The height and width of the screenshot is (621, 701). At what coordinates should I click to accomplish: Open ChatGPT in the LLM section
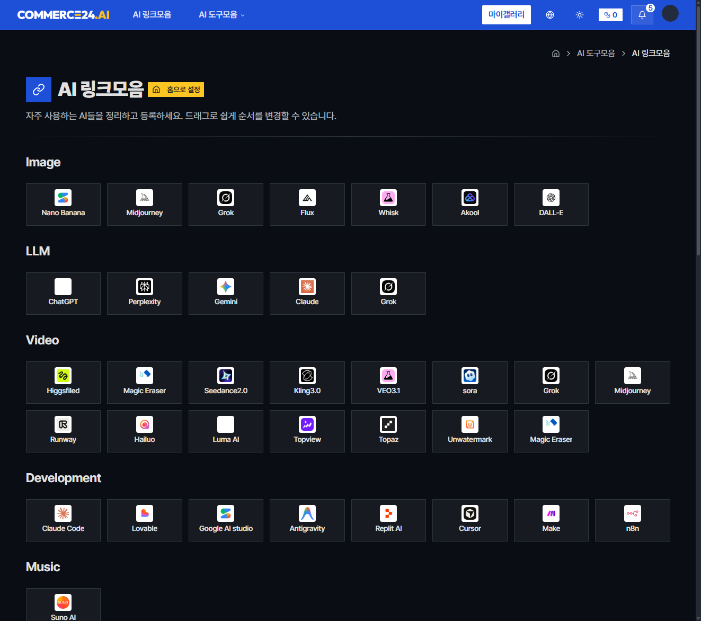pos(63,294)
